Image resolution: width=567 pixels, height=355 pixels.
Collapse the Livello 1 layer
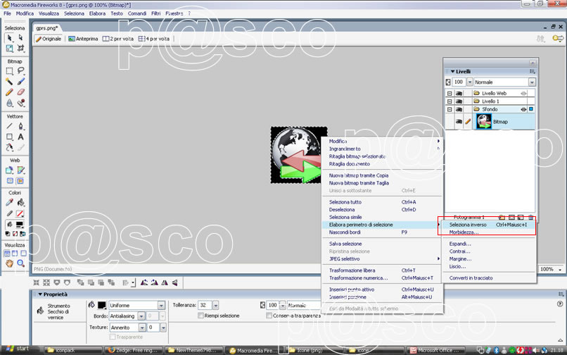[450, 101]
